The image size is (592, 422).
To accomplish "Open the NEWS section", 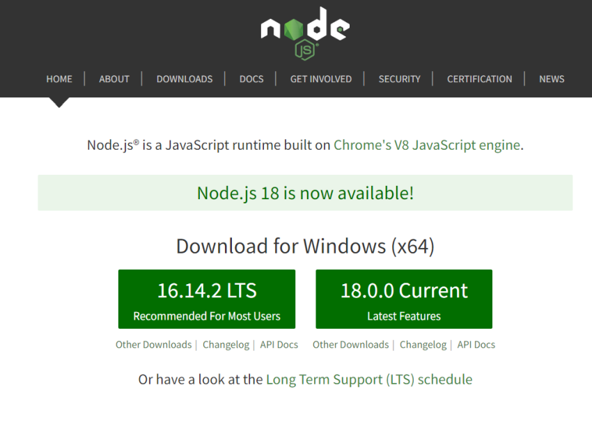I will tap(551, 79).
